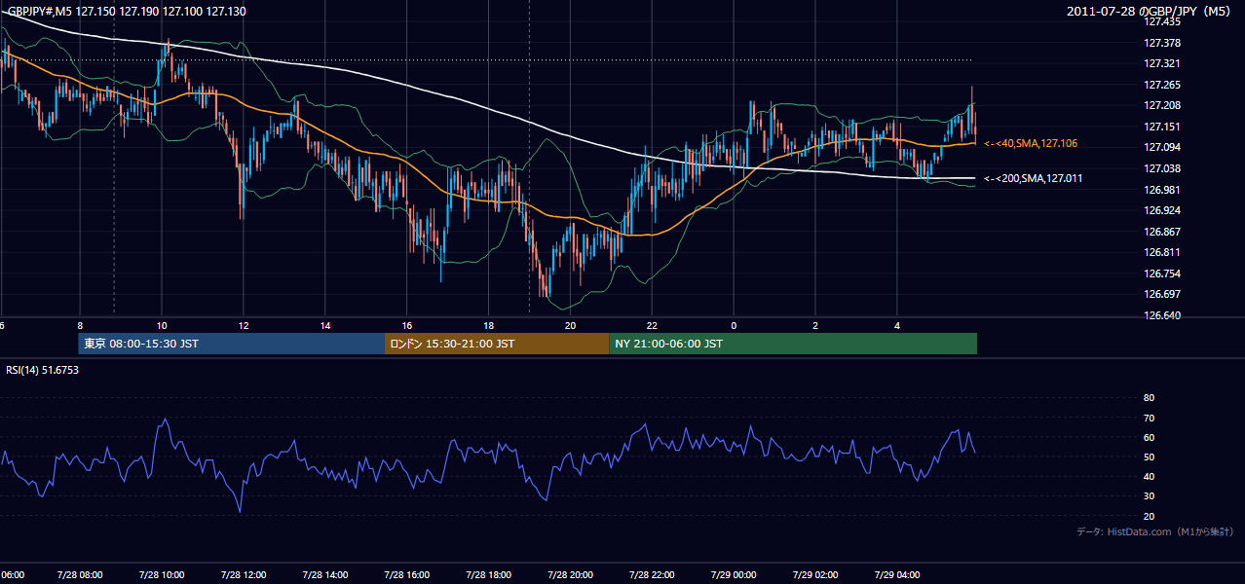Click price axis label 126.697

[x=1161, y=294]
